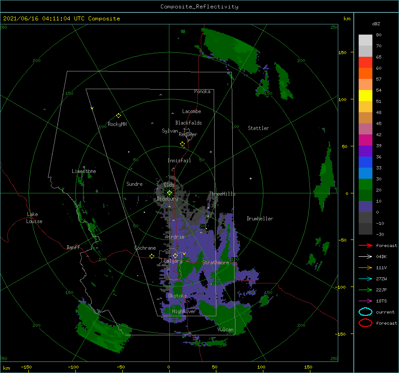
Task: Click the 0 dBZ dark grey swatch
Action: pos(365,218)
